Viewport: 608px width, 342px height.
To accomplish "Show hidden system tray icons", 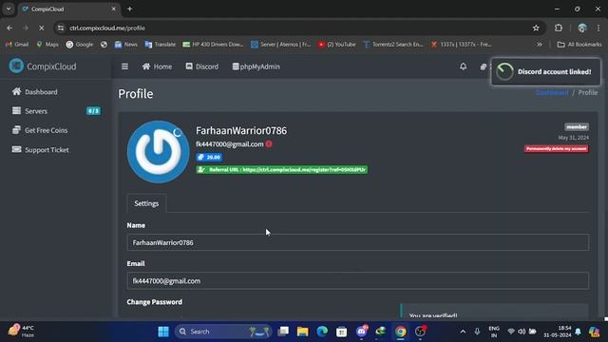I will 463,332.
